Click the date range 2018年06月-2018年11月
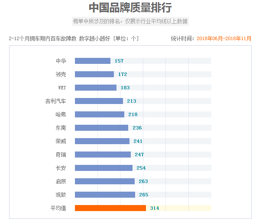Screen dimensions: 262x221 click(224, 39)
